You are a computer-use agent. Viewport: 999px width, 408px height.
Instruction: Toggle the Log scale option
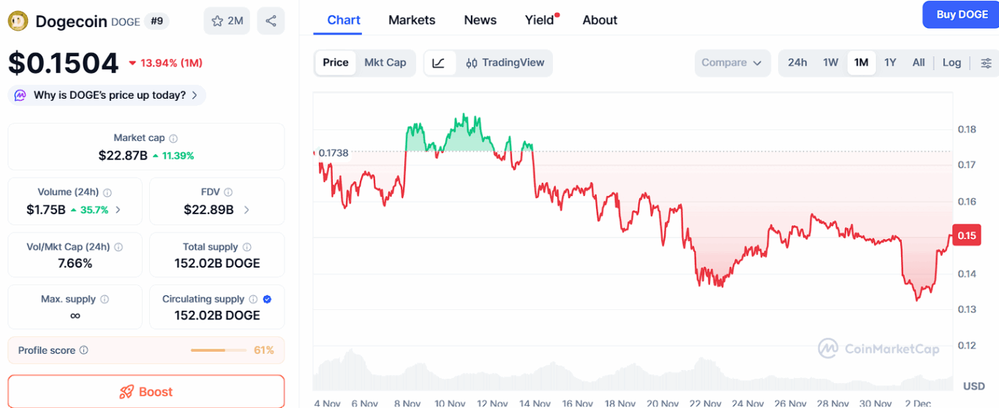(x=951, y=63)
